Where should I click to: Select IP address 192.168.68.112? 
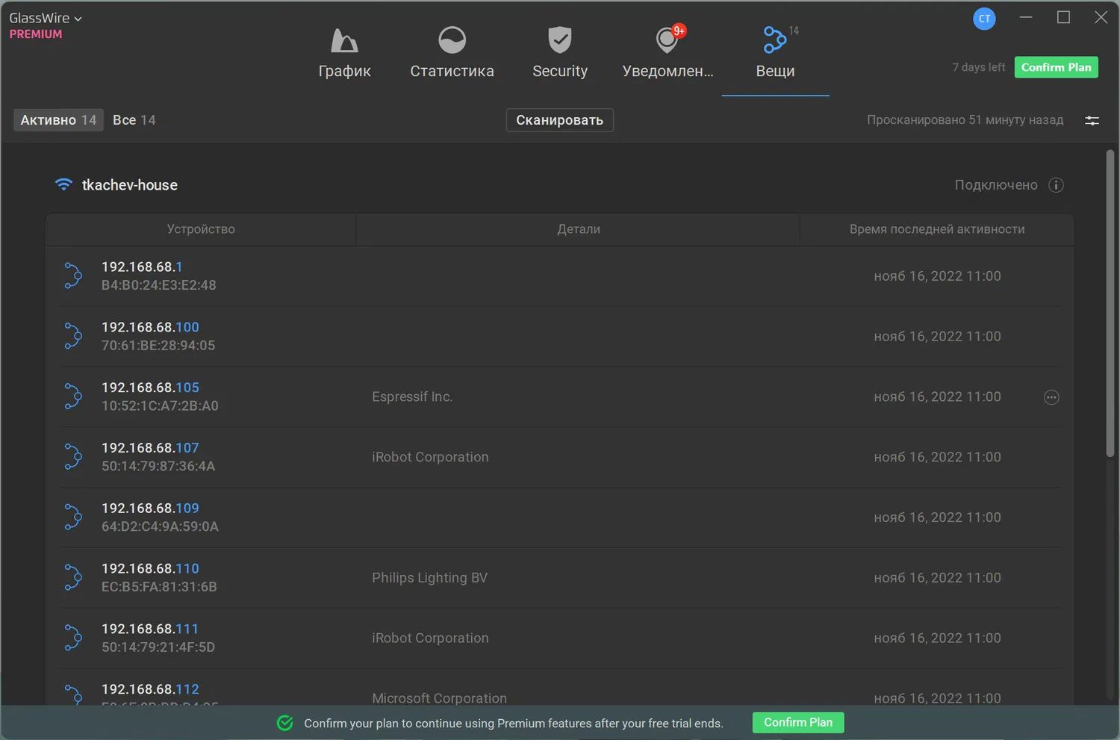pos(150,689)
